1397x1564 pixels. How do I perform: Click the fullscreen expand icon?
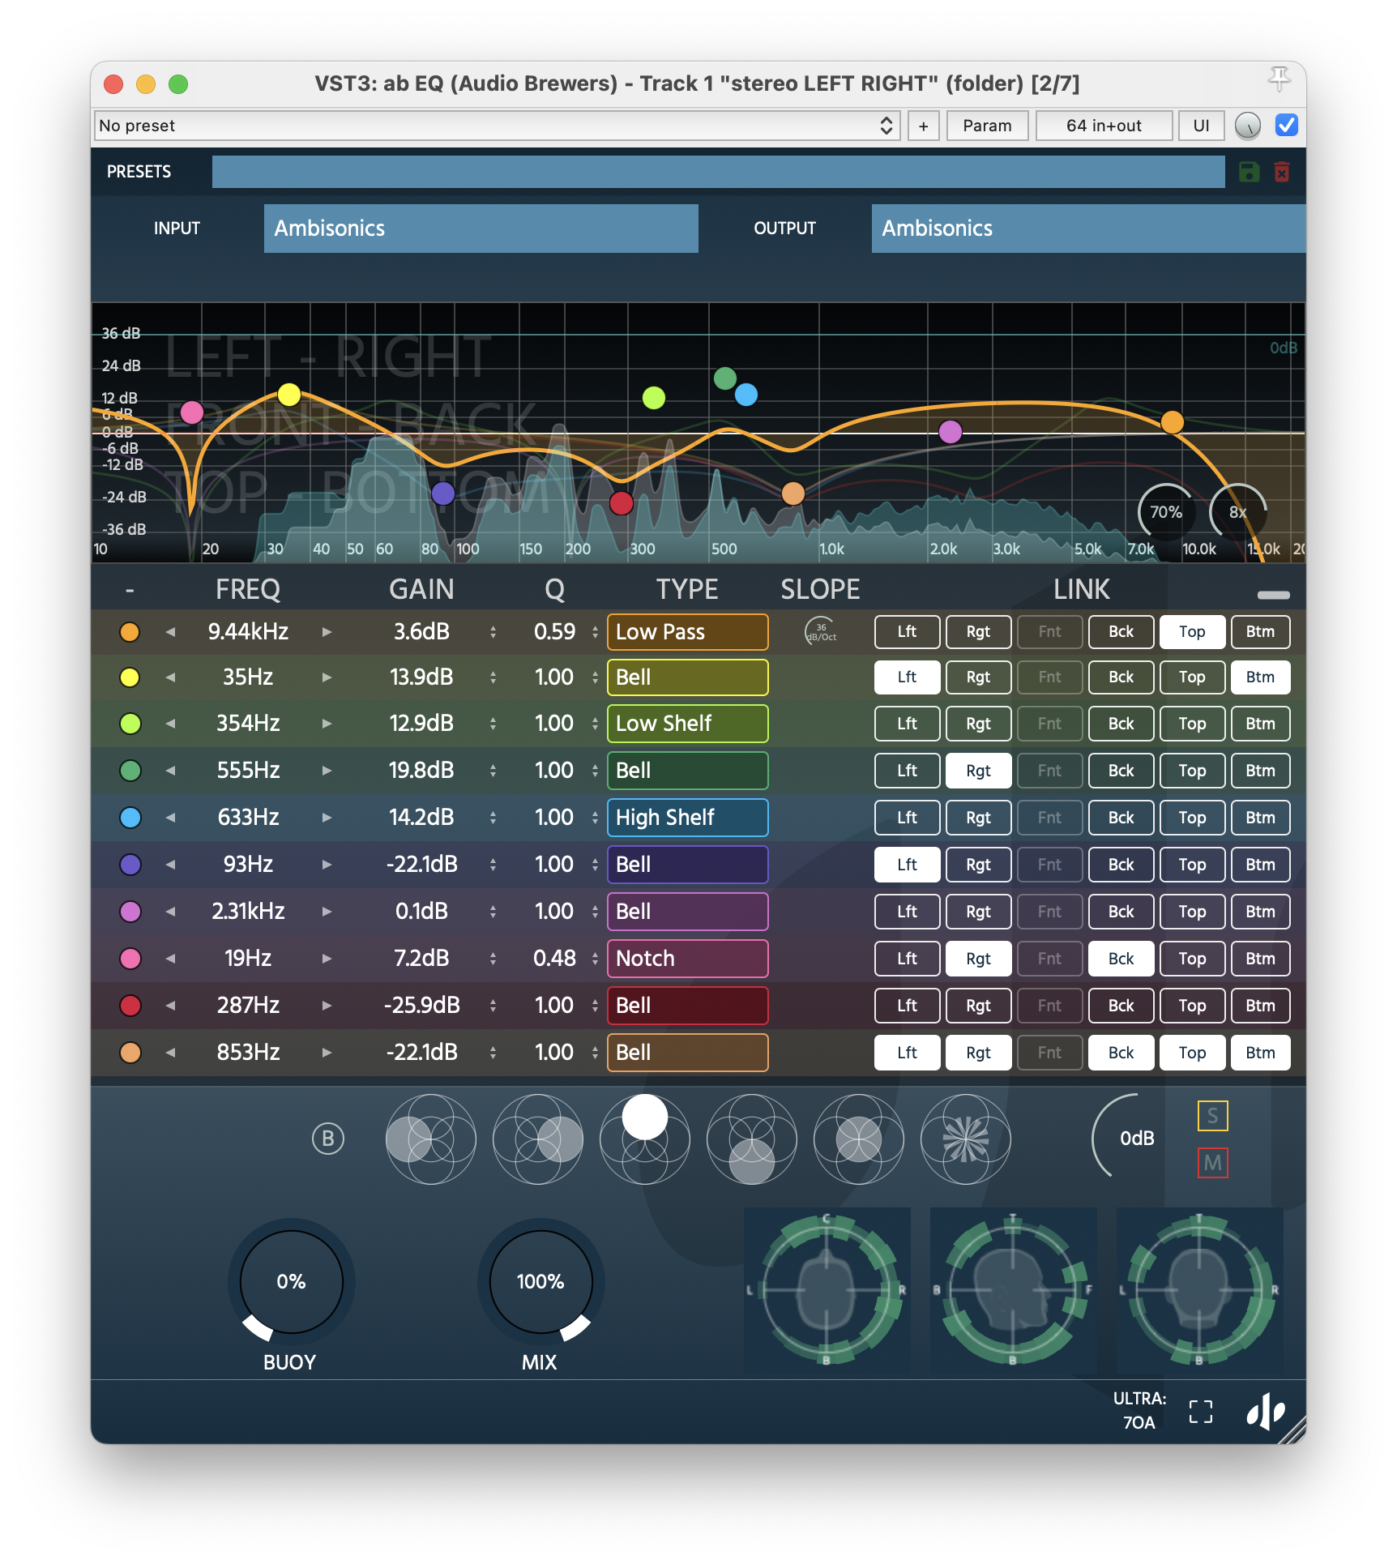click(1201, 1412)
